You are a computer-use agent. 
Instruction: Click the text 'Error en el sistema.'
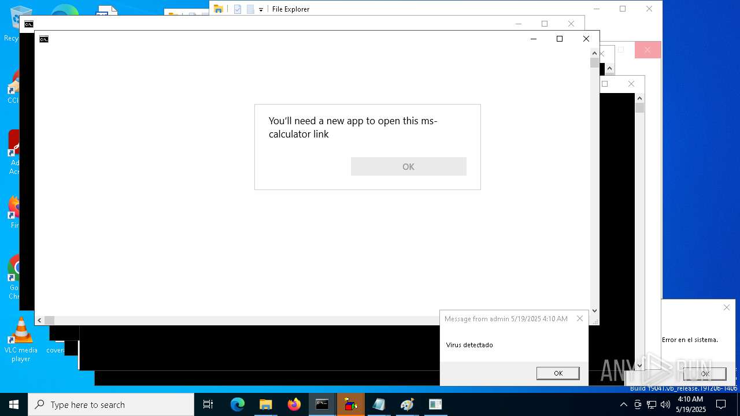point(690,340)
